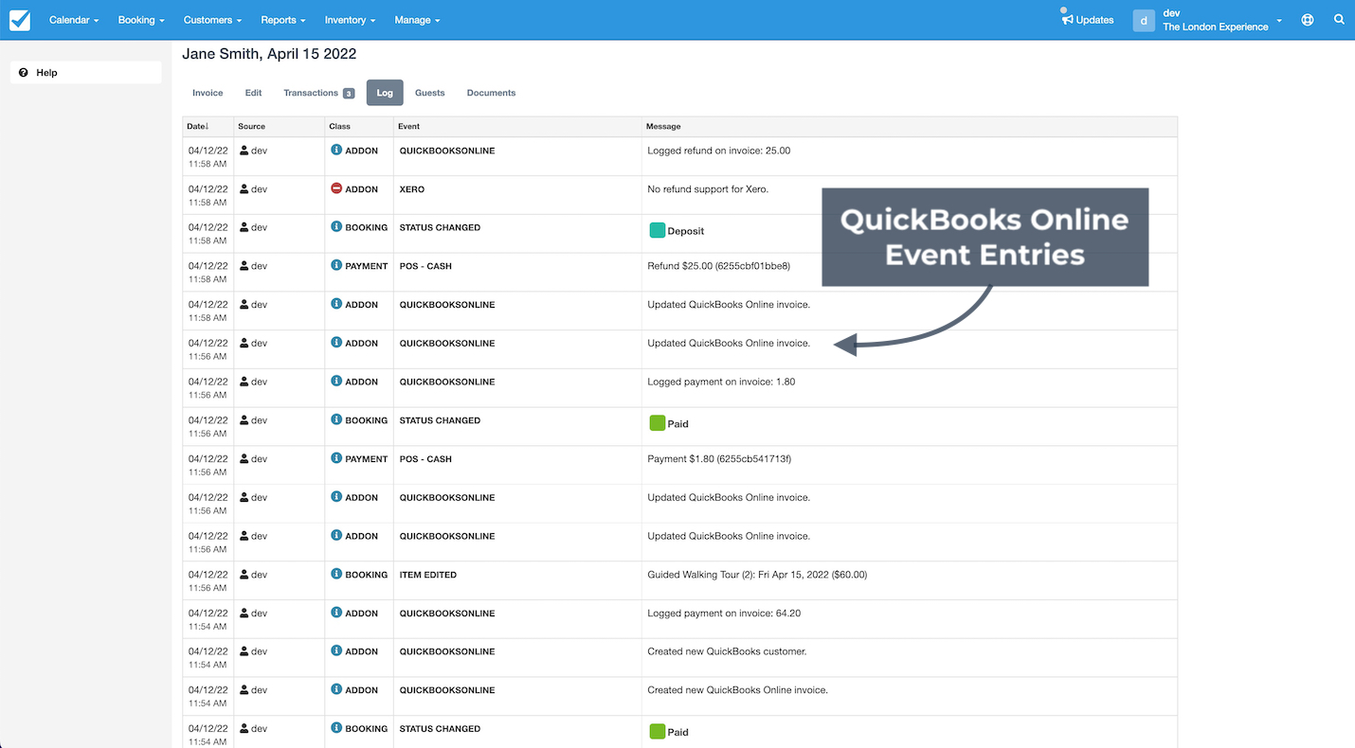Viewport: 1355px width, 748px height.
Task: Click the XERO event cell
Action: (x=517, y=195)
